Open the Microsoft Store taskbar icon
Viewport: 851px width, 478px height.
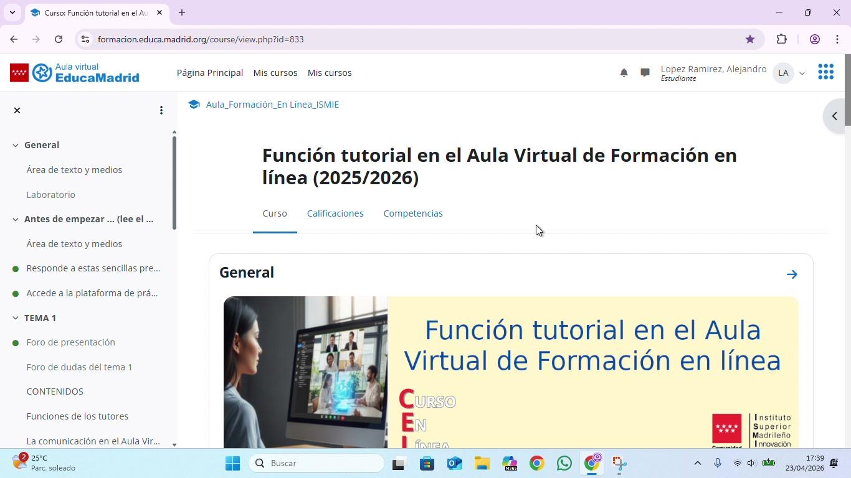(427, 463)
